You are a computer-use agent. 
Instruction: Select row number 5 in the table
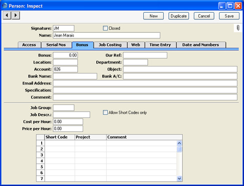click(x=41, y=167)
